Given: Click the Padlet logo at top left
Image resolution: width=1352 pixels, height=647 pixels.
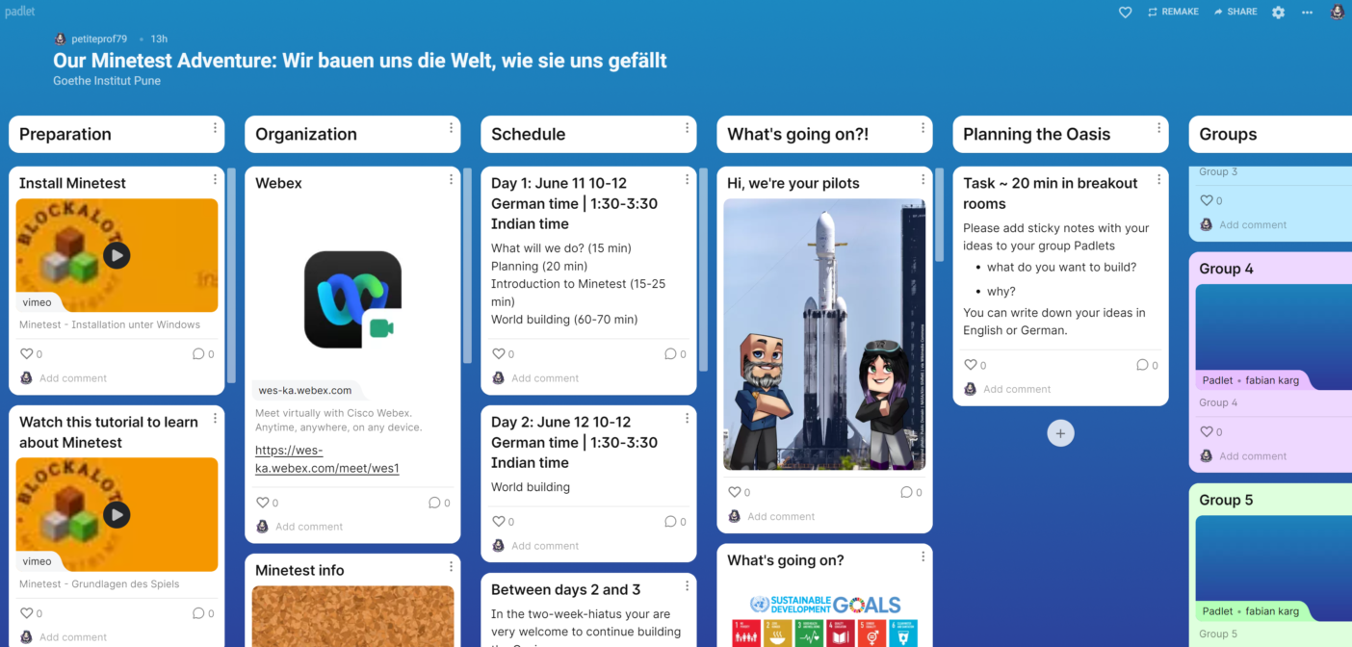Looking at the screenshot, I should [x=20, y=12].
